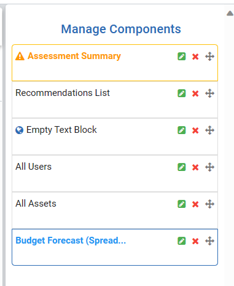
Task: Click move handle for All Users
Action: click(210, 167)
